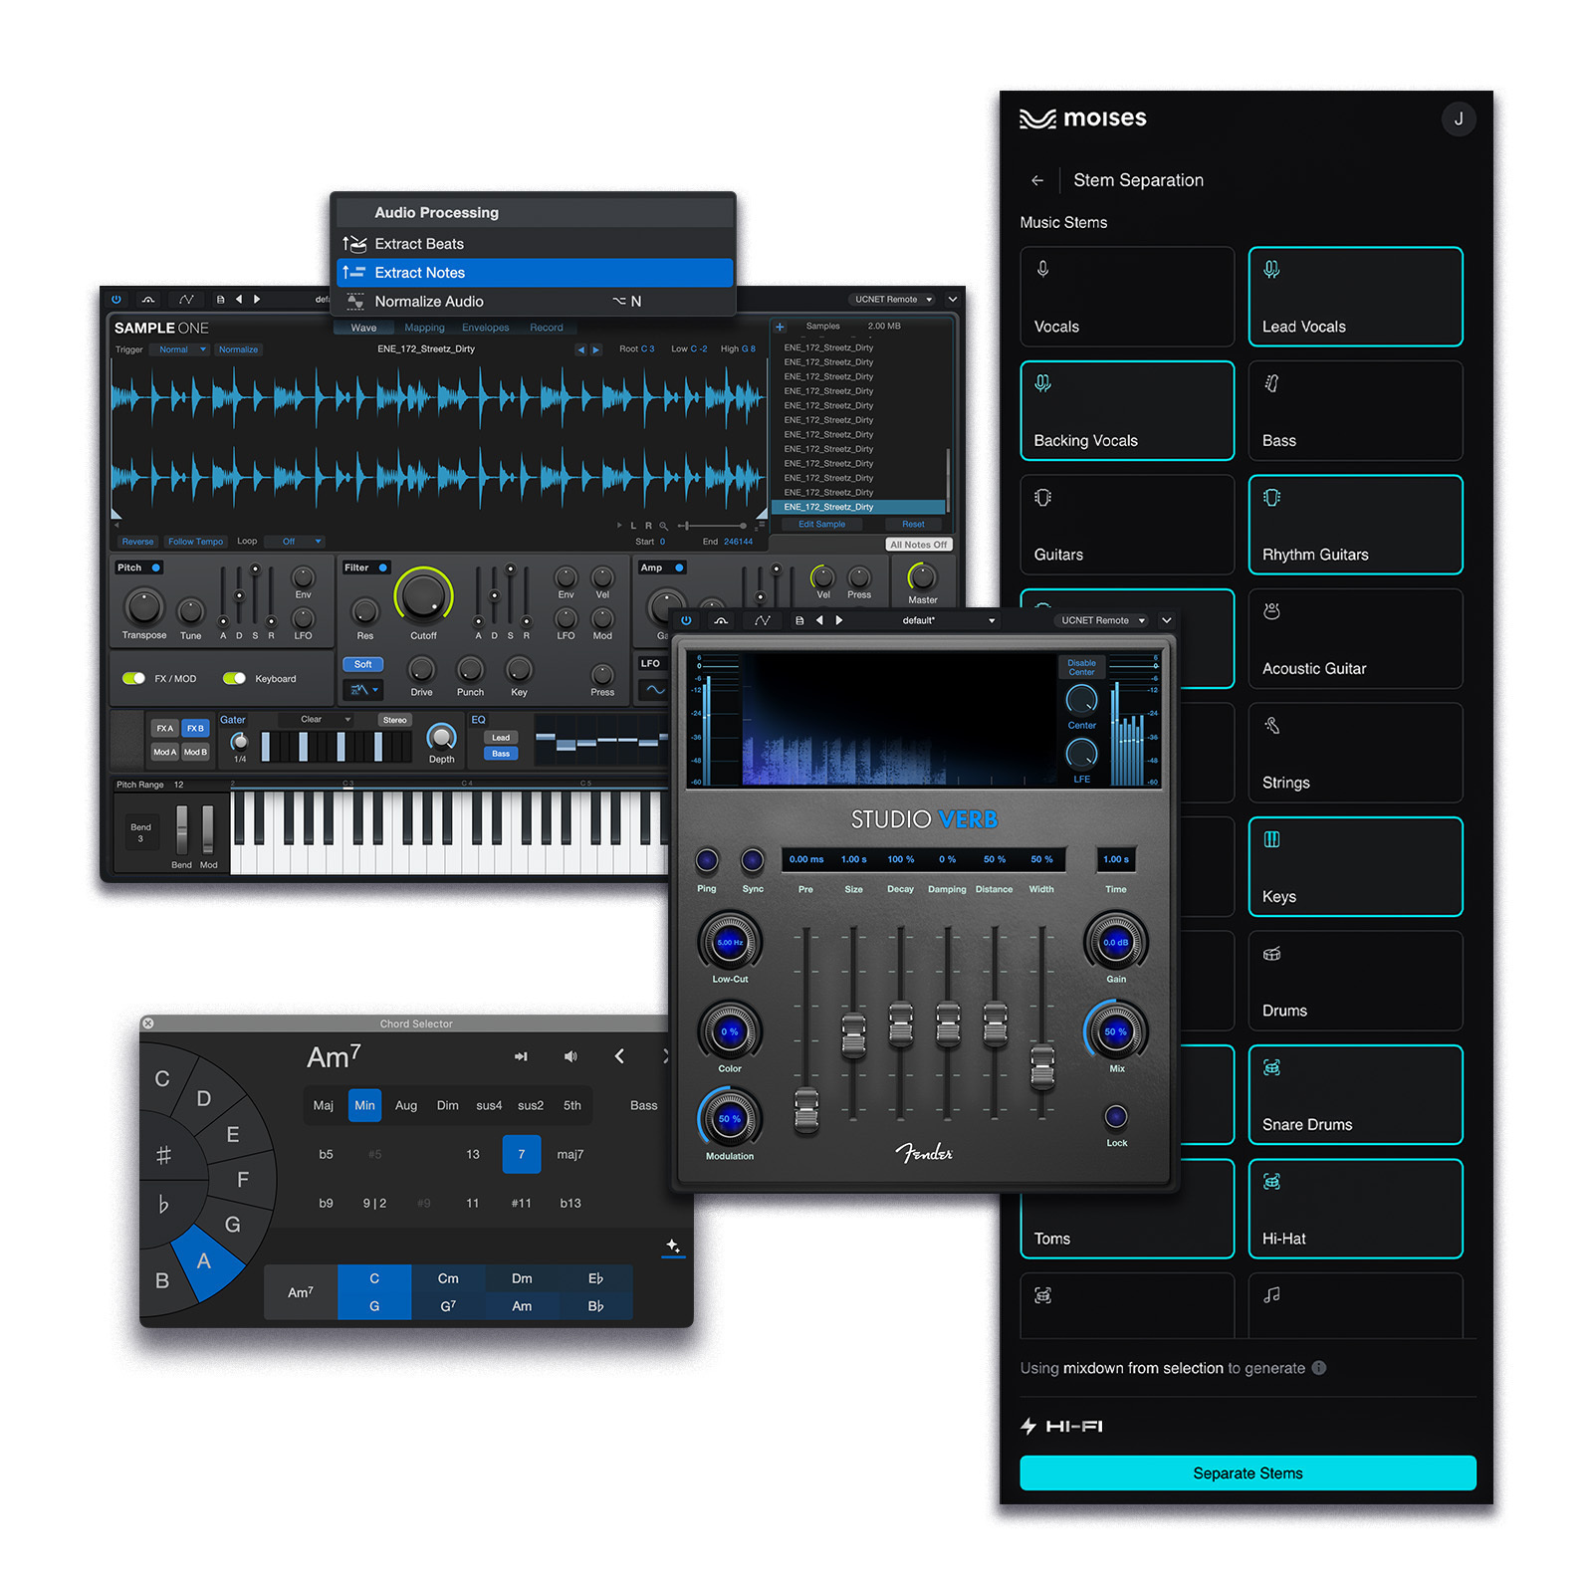1593x1593 pixels.
Task: Click the Strings stem card icon
Action: click(1271, 726)
